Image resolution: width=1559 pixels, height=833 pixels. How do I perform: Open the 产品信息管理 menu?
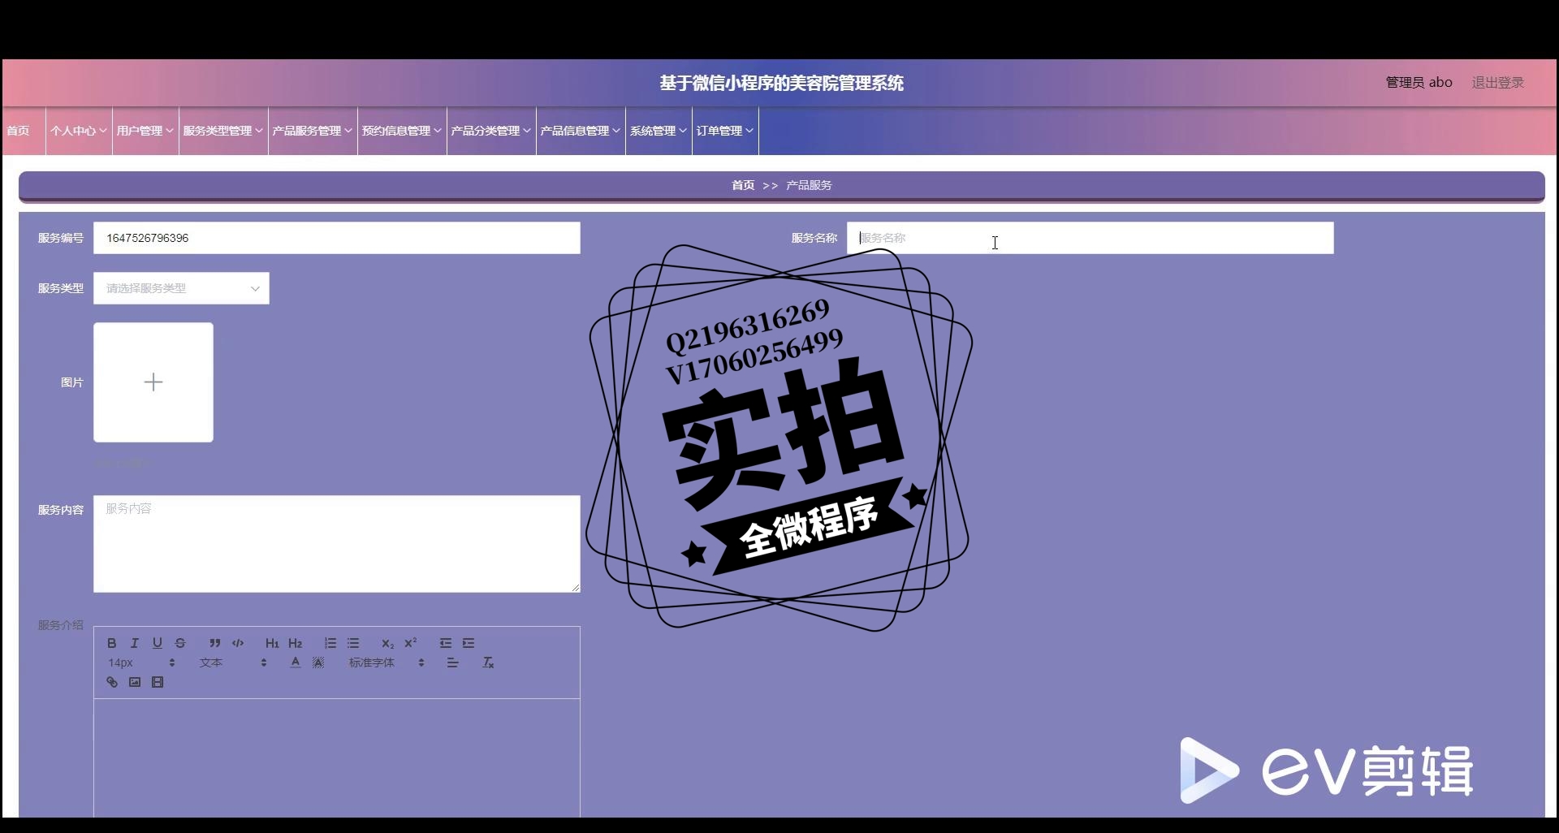[581, 131]
